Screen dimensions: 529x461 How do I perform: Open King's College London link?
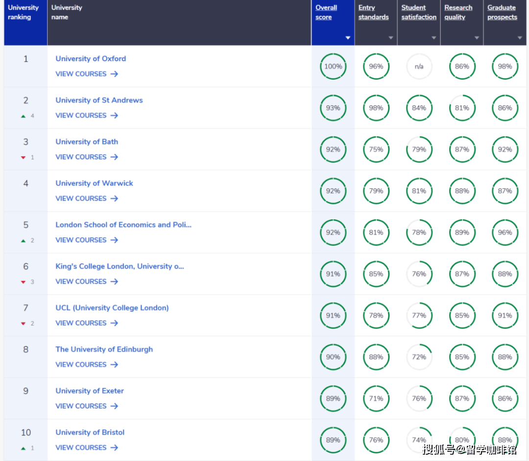click(120, 266)
